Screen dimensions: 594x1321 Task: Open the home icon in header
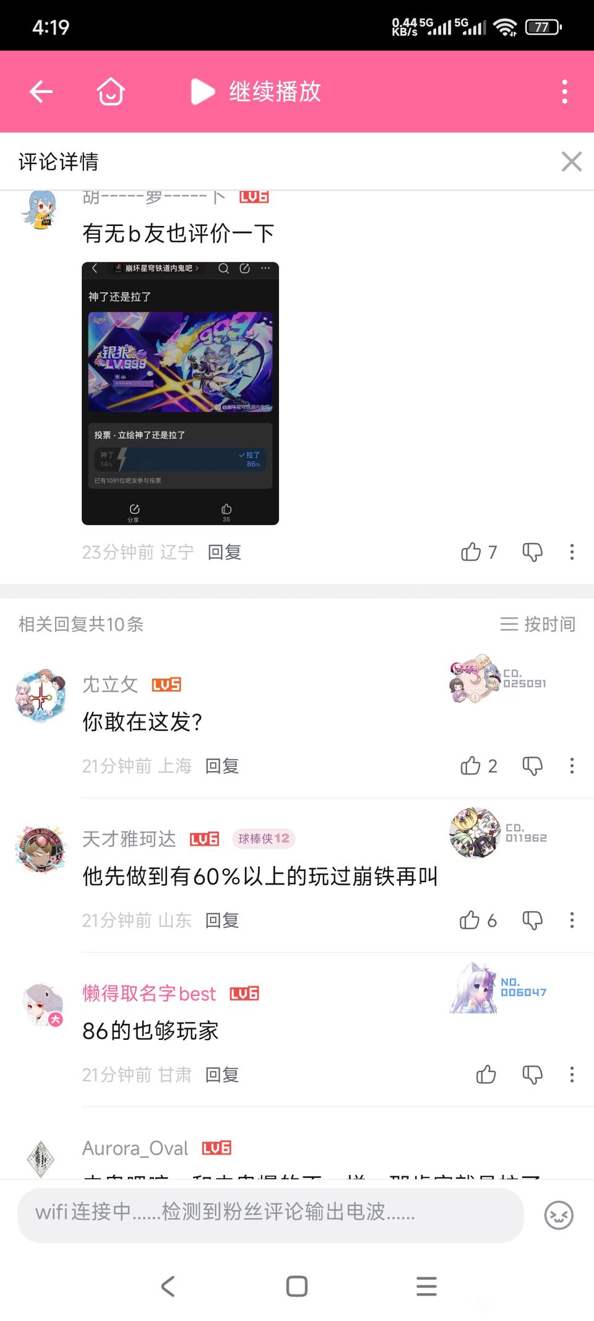coord(111,92)
